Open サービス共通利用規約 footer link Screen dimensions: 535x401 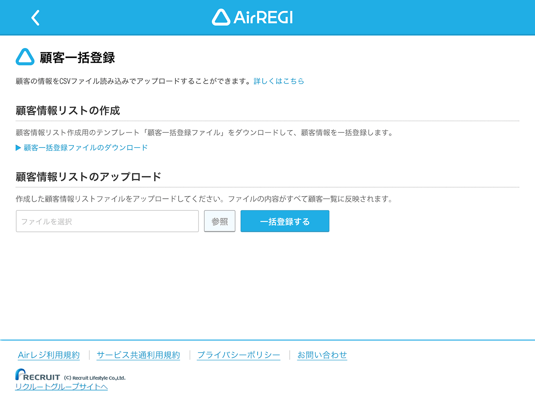pyautogui.click(x=138, y=355)
